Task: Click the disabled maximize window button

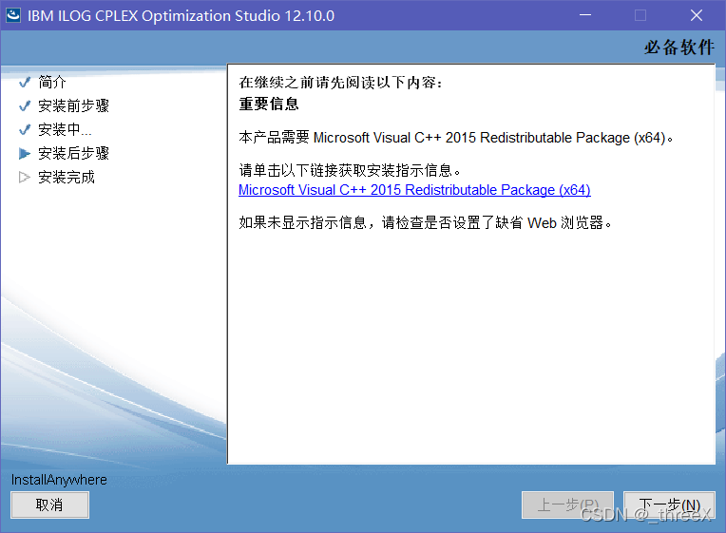Action: click(640, 15)
